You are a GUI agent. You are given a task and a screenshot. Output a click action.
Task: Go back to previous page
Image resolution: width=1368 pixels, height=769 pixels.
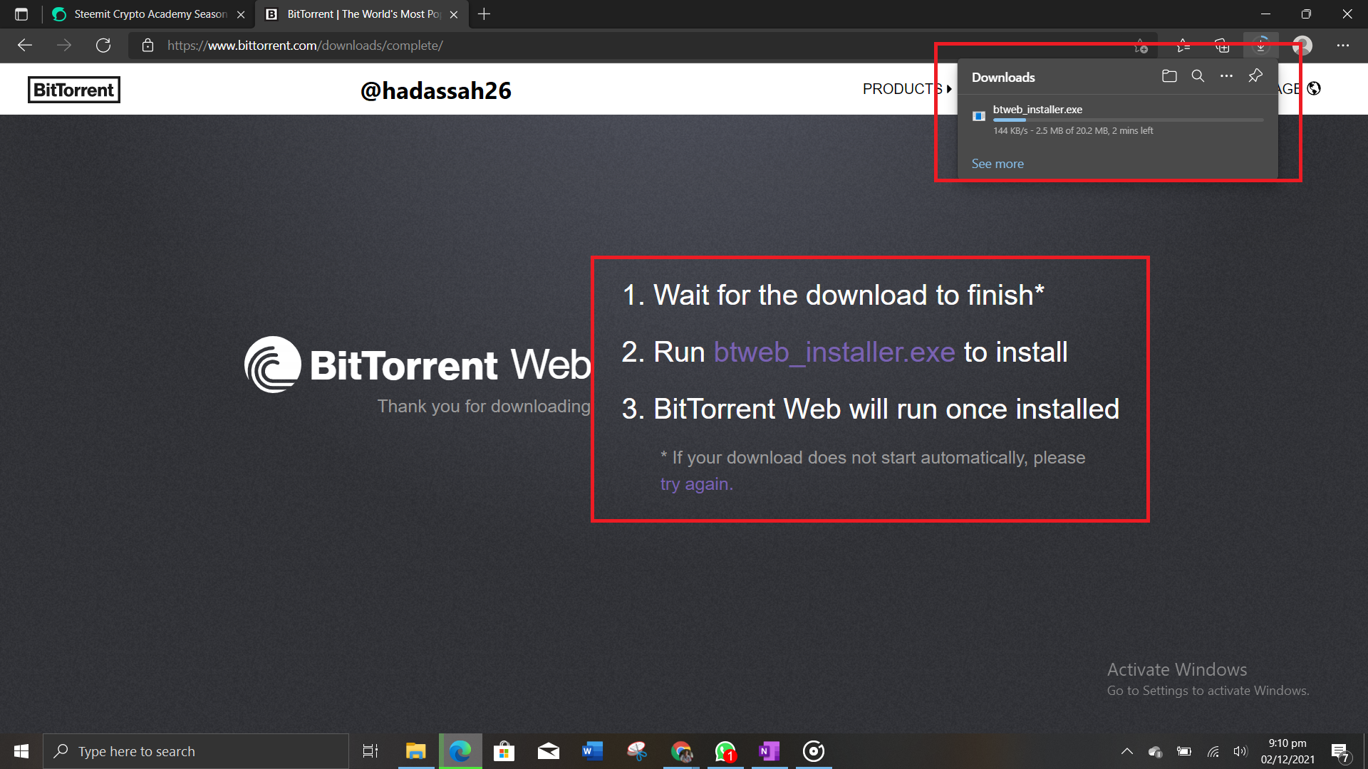pyautogui.click(x=25, y=46)
